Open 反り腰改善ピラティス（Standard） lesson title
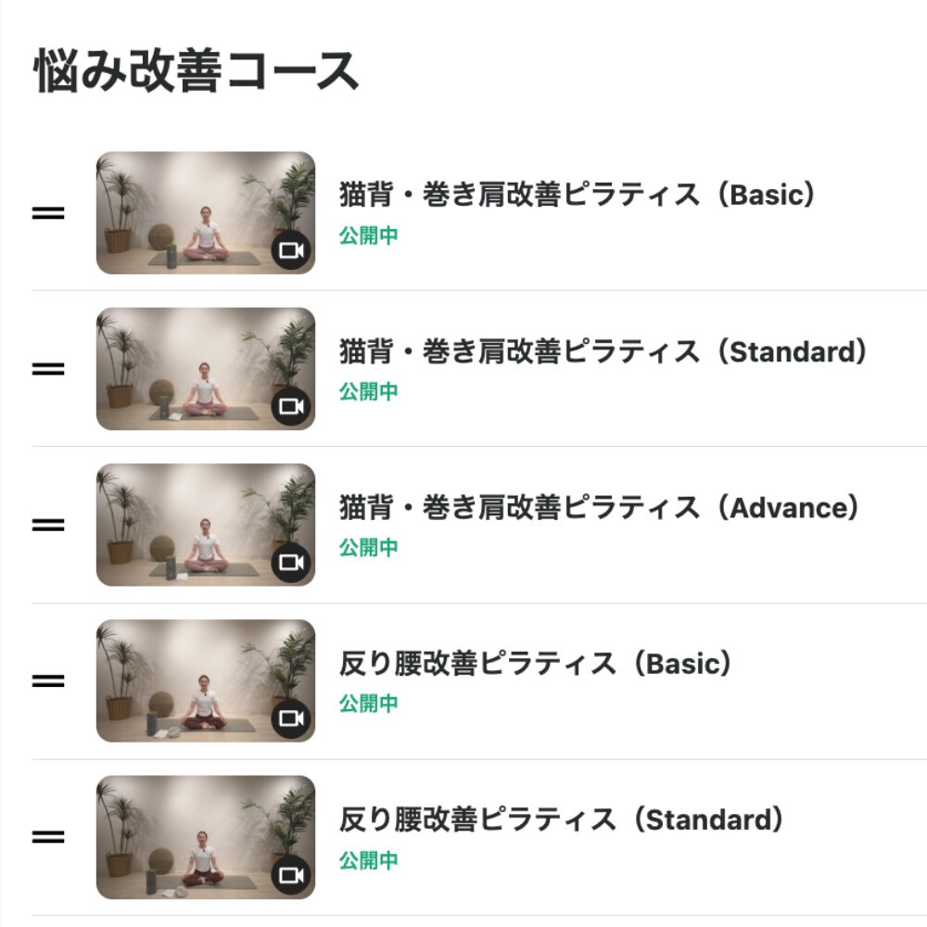Screen dimensions: 927x927 pos(561,820)
